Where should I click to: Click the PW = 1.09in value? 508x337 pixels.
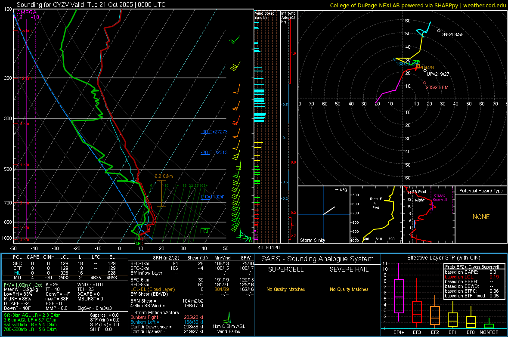click(x=23, y=285)
